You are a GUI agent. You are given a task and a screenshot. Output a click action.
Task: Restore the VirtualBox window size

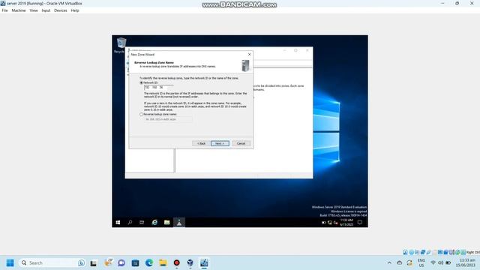(x=457, y=3)
